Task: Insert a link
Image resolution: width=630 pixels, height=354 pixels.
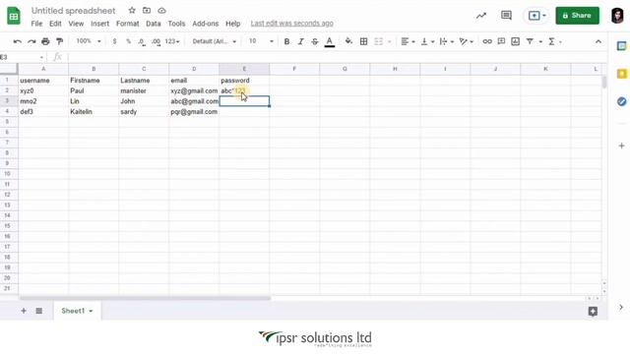Action: pyautogui.click(x=487, y=41)
